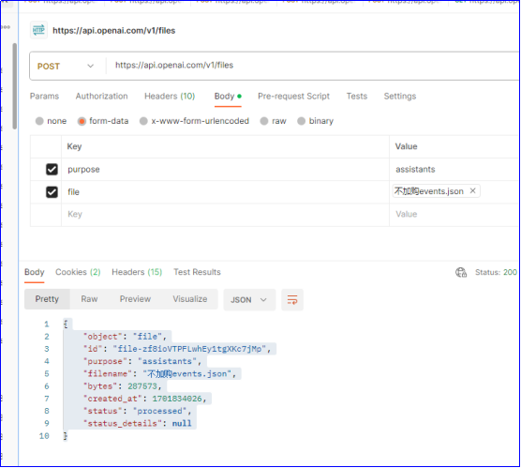Open the JSON format dropdown
The height and width of the screenshot is (468, 521).
pyautogui.click(x=249, y=300)
